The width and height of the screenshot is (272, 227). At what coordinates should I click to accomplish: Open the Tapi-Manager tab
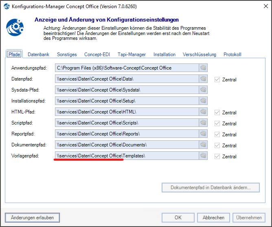(132, 55)
